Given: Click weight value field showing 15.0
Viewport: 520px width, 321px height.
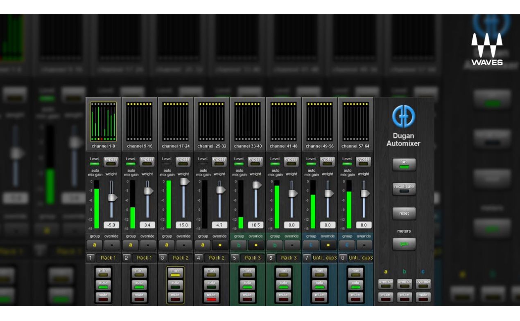Looking at the screenshot, I should 183,225.
